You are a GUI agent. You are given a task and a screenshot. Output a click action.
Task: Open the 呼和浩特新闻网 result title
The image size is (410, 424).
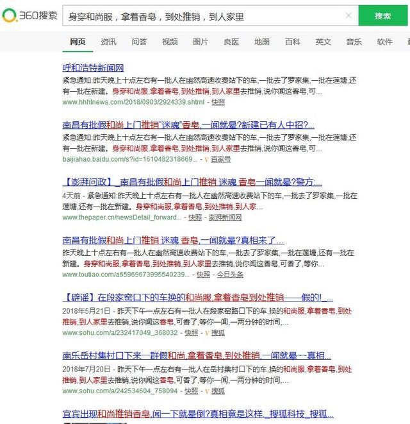pyautogui.click(x=93, y=67)
